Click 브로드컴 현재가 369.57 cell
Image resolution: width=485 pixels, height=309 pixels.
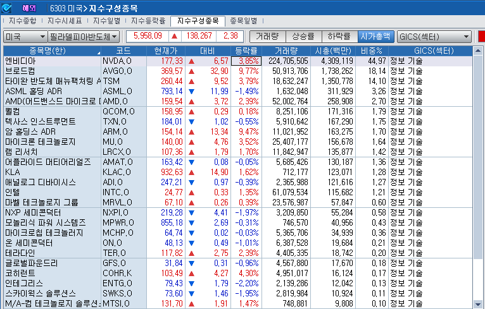coord(166,71)
